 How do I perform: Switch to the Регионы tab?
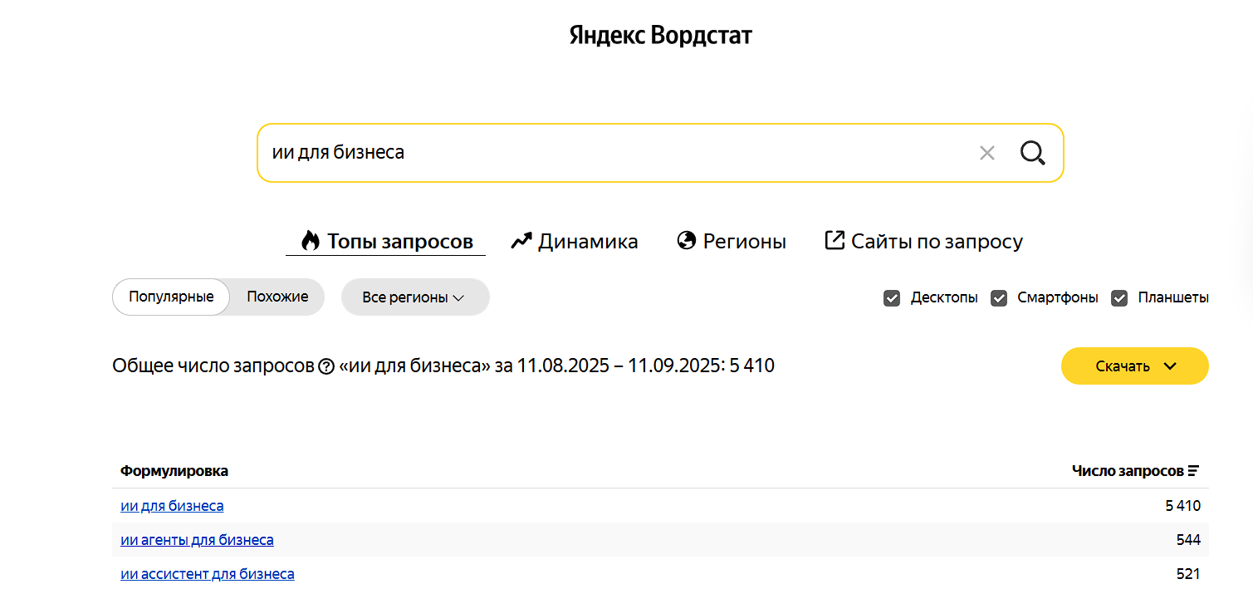(x=732, y=242)
